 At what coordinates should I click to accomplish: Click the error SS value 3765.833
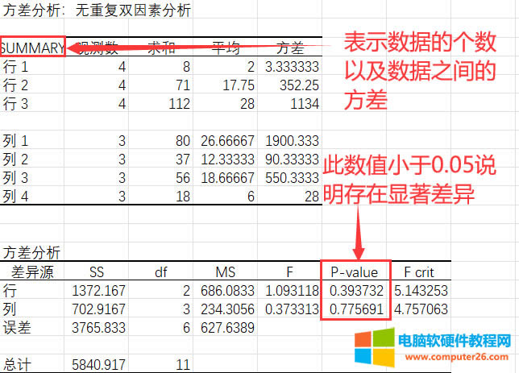(98, 328)
